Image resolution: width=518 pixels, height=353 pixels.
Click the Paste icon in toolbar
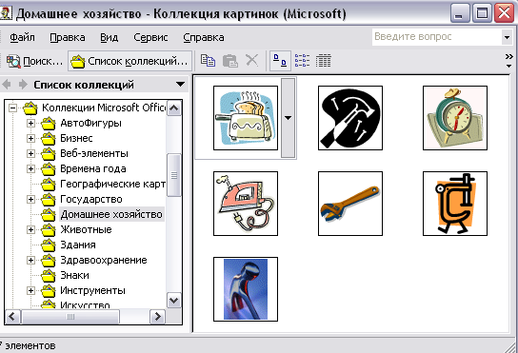tap(229, 61)
